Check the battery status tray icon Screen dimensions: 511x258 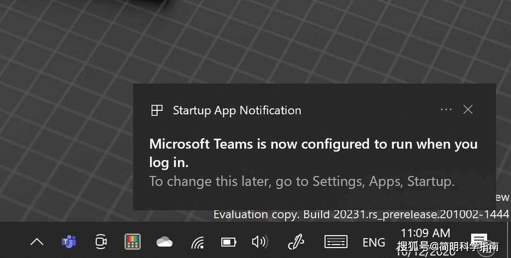click(228, 242)
